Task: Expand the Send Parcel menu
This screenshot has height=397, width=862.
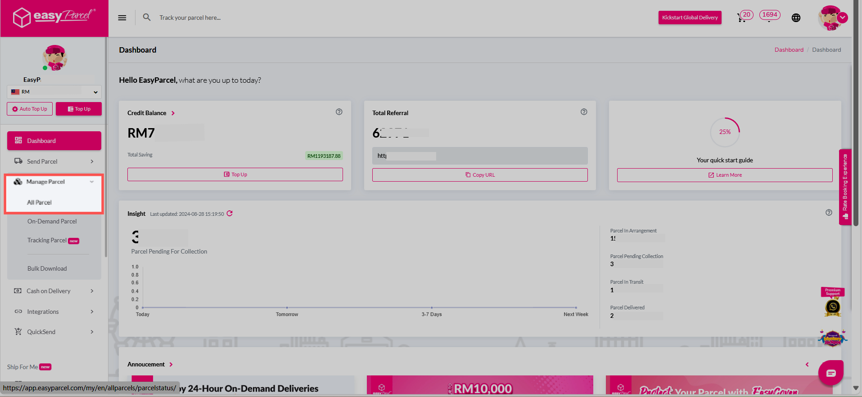Action: [x=54, y=161]
